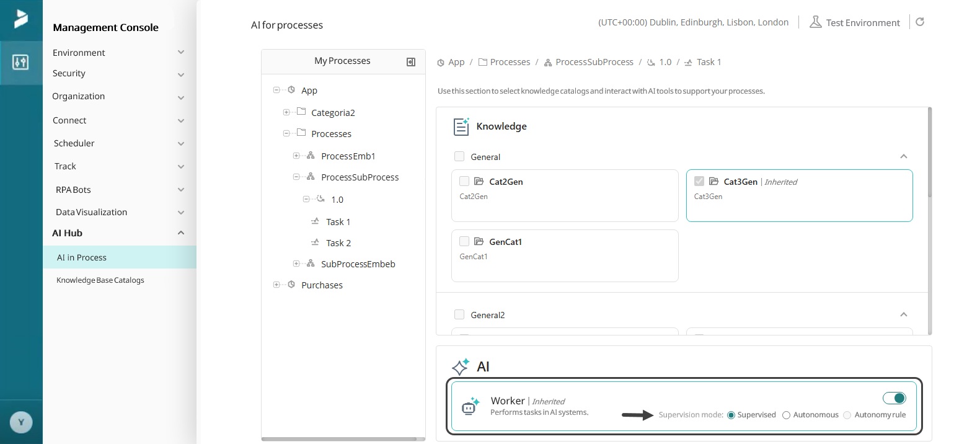Select Autonomous supervision mode

(787, 415)
